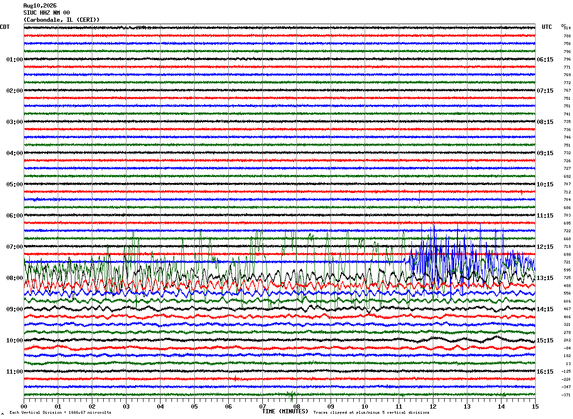573x419 pixels.
Task: Click the DC offset value -371
Action: point(566,395)
